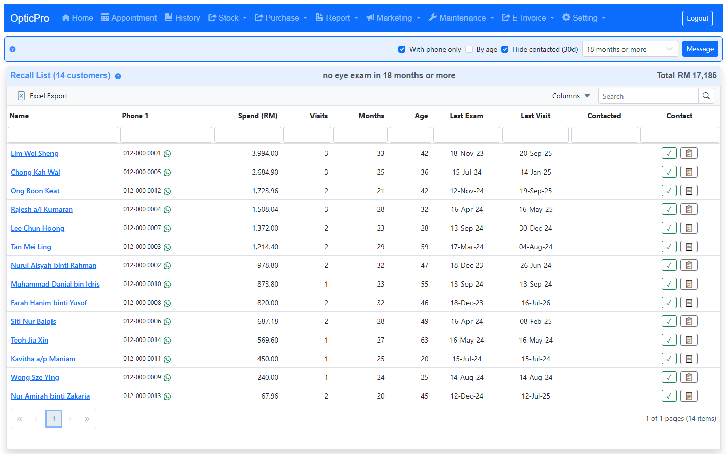Viewport: 727px width, 454px height.
Task: Click WhatsApp icon beside 012-000 0005
Action: click(x=167, y=173)
